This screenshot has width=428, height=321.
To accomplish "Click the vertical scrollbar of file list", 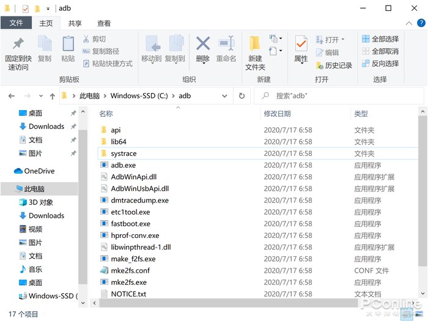I will click(422, 191).
